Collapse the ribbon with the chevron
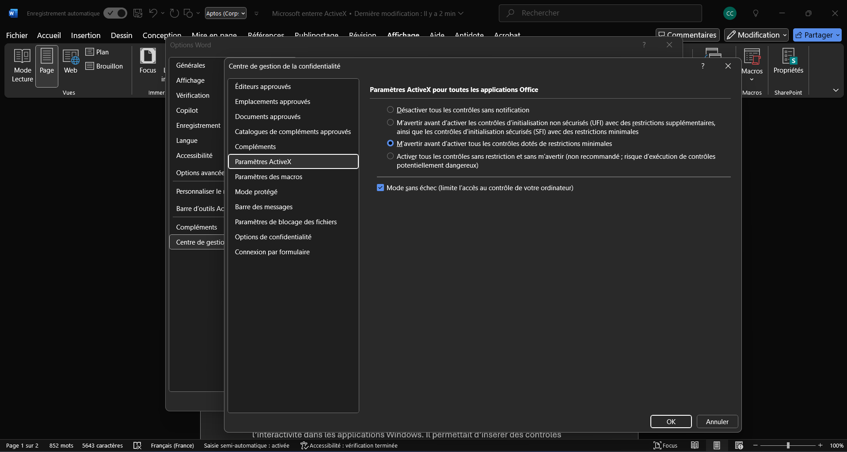Image resolution: width=847 pixels, height=452 pixels. (x=836, y=90)
